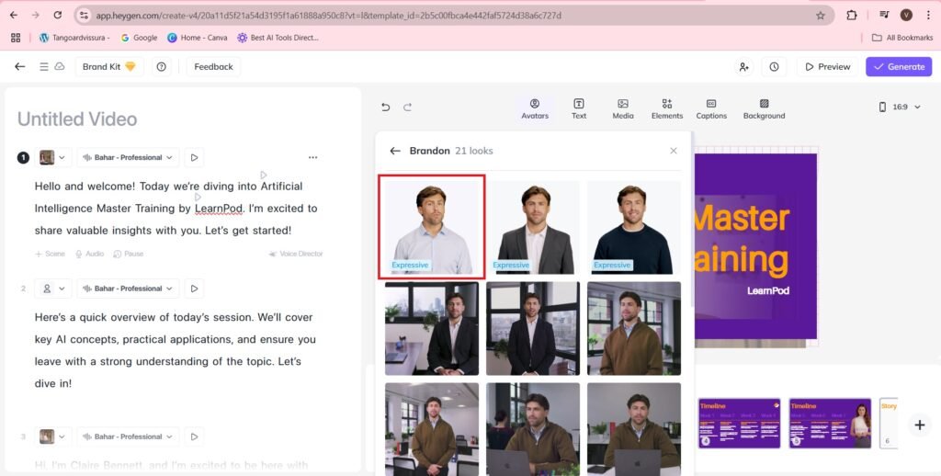This screenshot has height=476, width=941.
Task: Open scene 1 more options ellipsis
Action: point(312,157)
